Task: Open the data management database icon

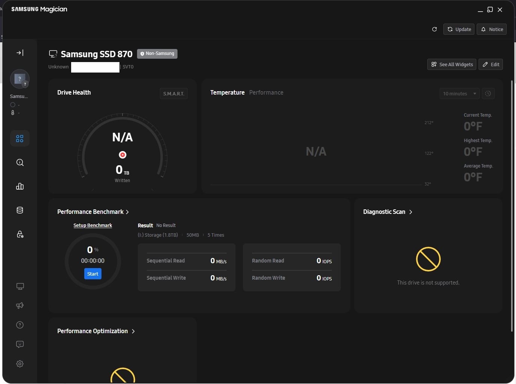Action: tap(20, 211)
